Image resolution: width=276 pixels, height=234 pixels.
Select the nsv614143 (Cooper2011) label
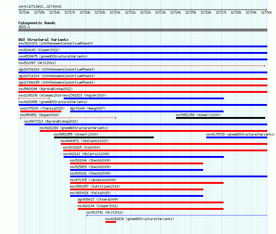(x=39, y=50)
